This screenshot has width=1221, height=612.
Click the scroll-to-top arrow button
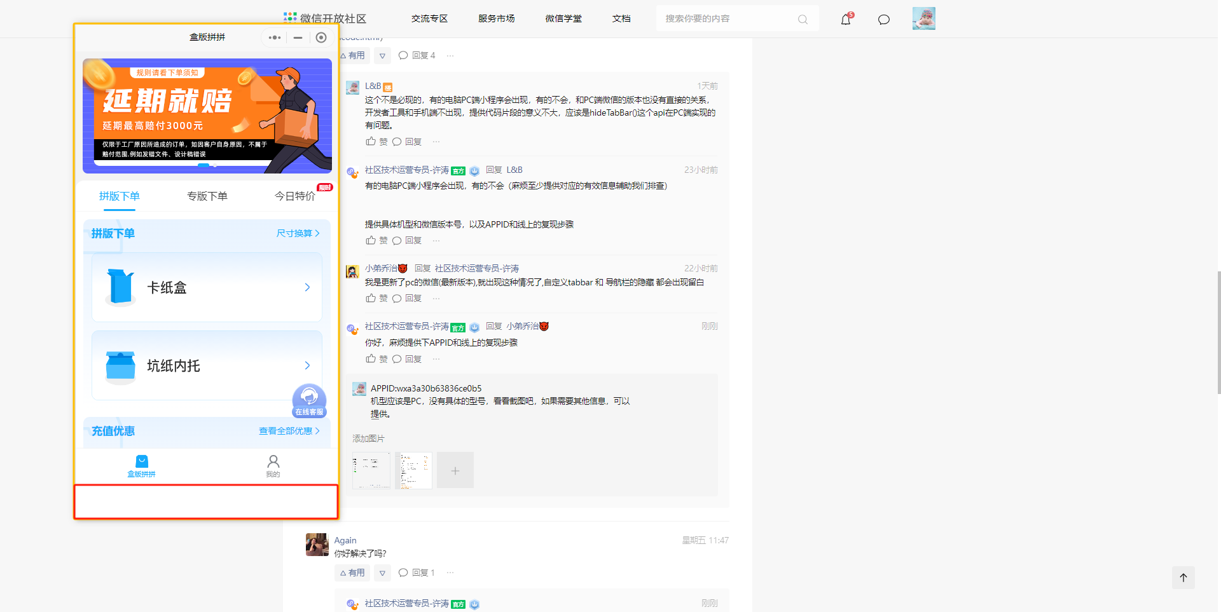click(1183, 578)
